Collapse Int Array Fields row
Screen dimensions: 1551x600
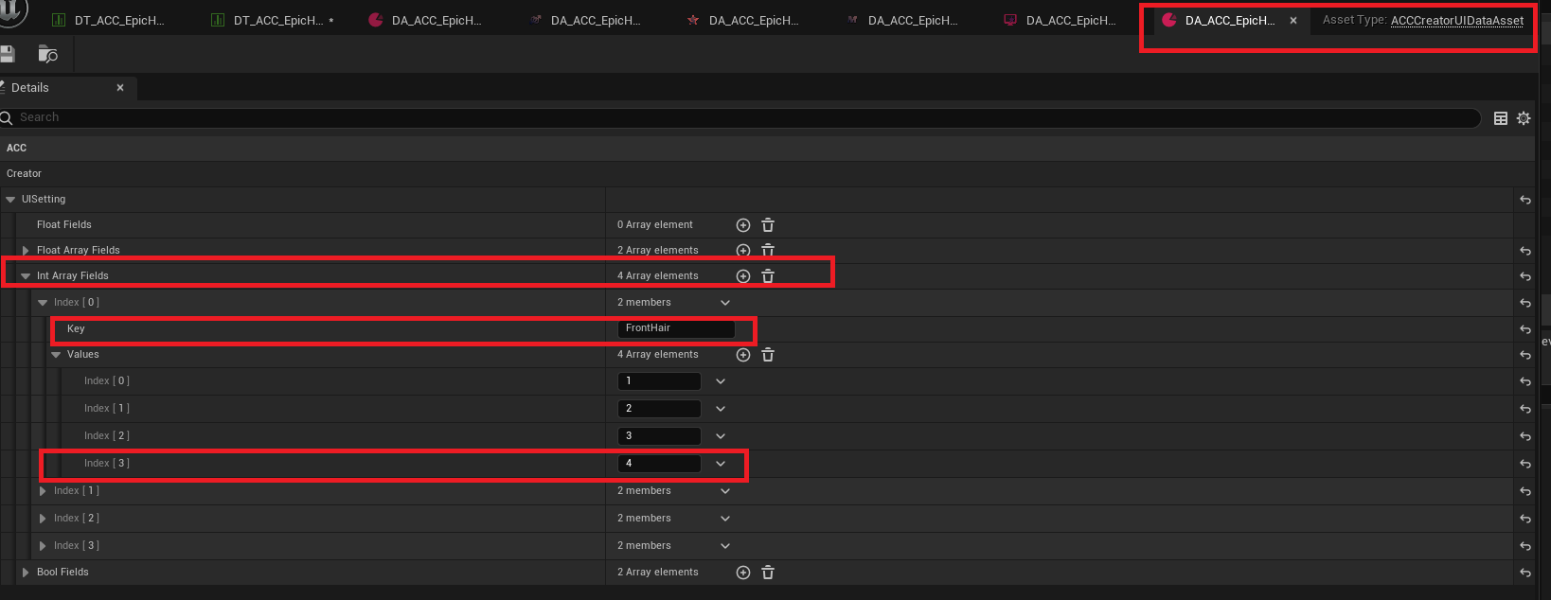point(26,276)
